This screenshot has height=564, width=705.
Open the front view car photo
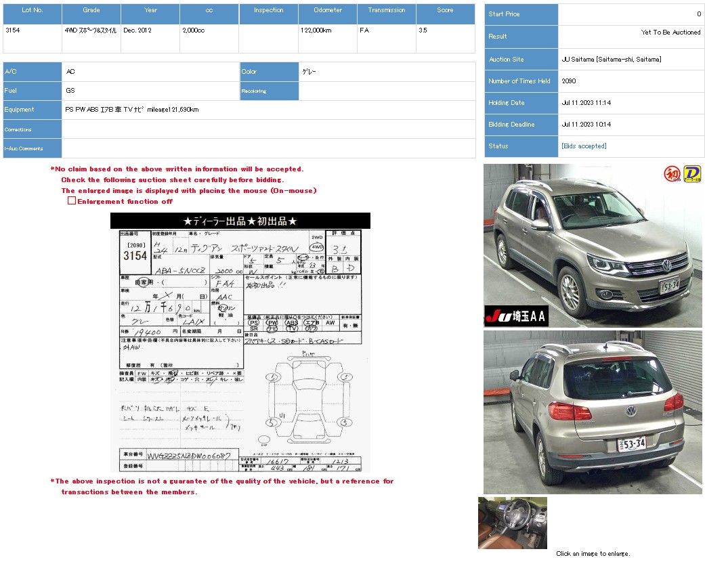pos(593,245)
